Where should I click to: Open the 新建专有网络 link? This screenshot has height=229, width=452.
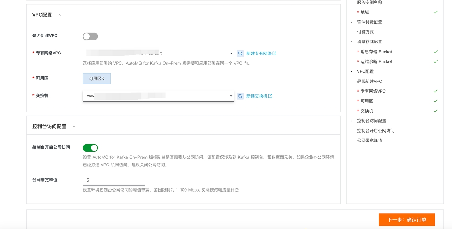pyautogui.click(x=259, y=53)
